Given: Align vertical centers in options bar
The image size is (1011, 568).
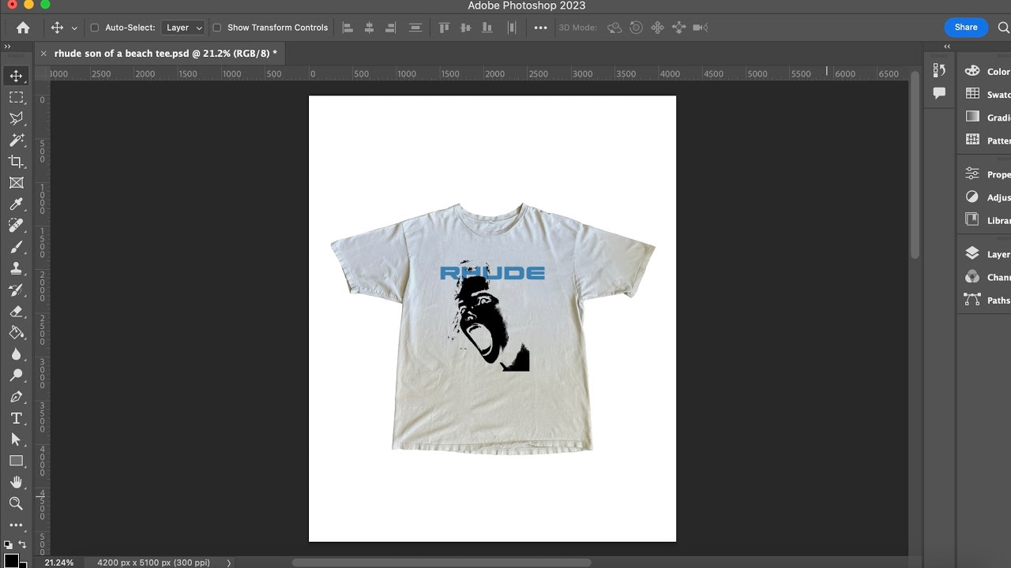Looking at the screenshot, I should [465, 28].
